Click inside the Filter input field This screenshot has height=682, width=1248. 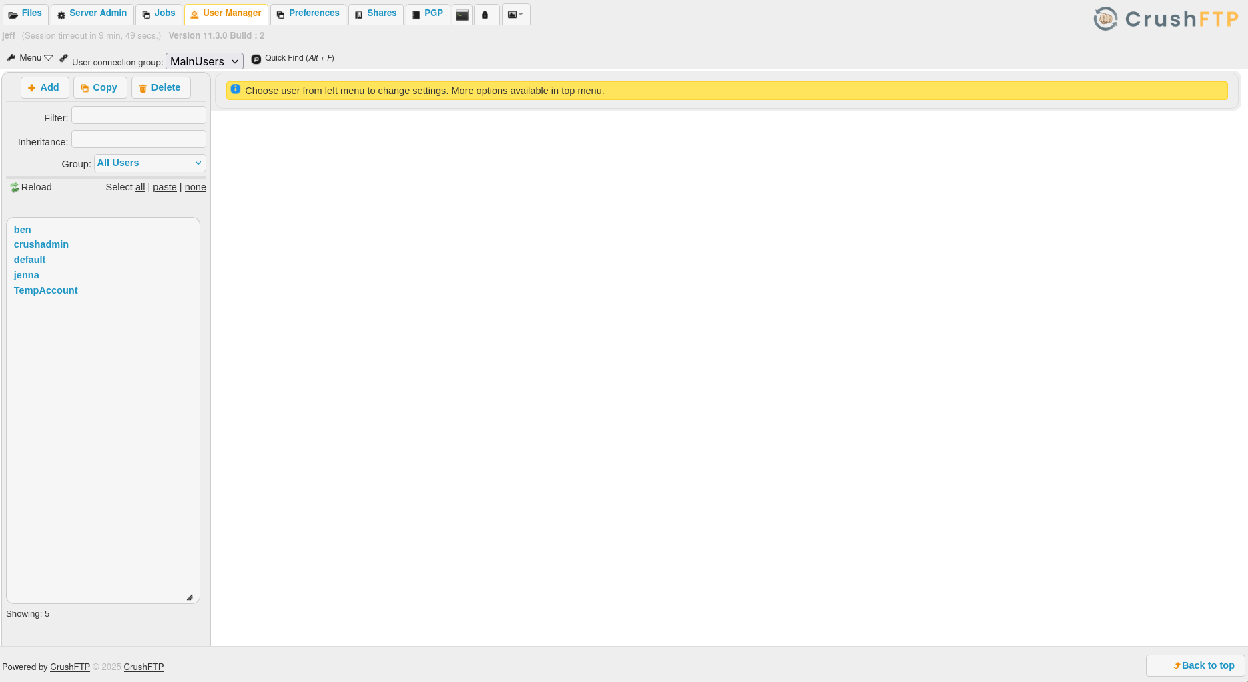click(138, 115)
